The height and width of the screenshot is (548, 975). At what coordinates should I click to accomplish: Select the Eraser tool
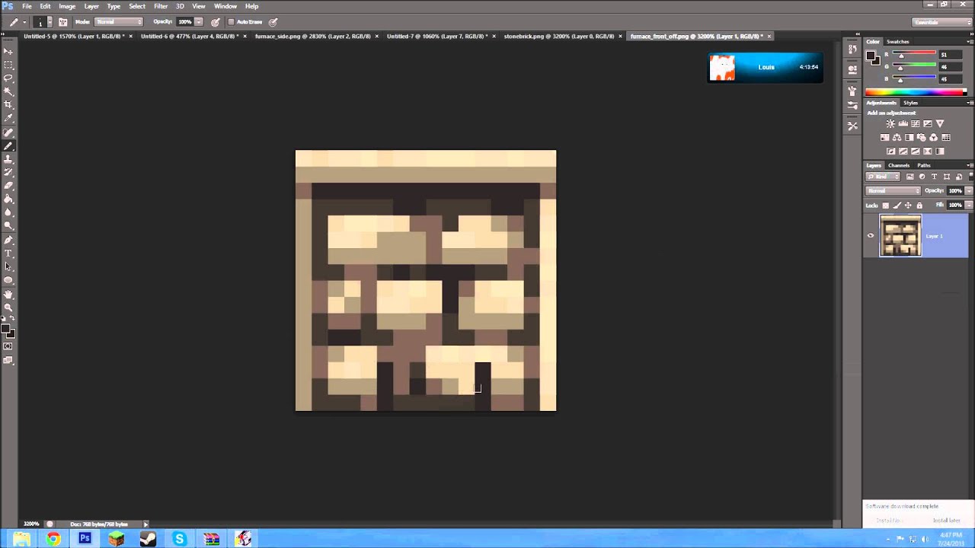[8, 186]
